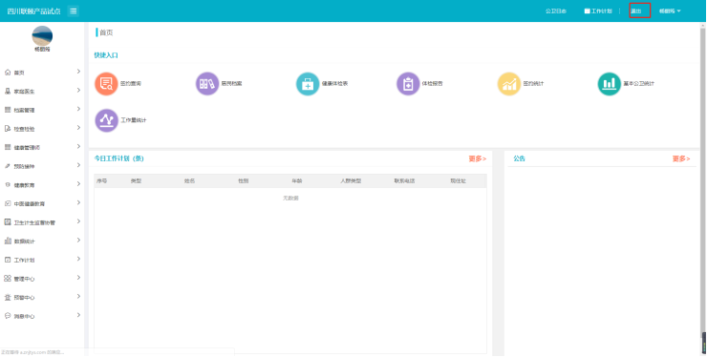Click the 类型 column header
This screenshot has height=357, width=707.
[136, 180]
